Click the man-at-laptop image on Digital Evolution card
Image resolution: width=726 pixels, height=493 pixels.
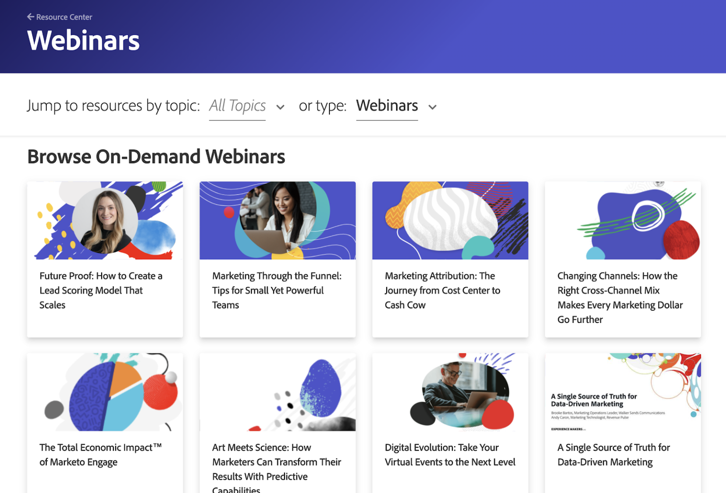coord(449,392)
